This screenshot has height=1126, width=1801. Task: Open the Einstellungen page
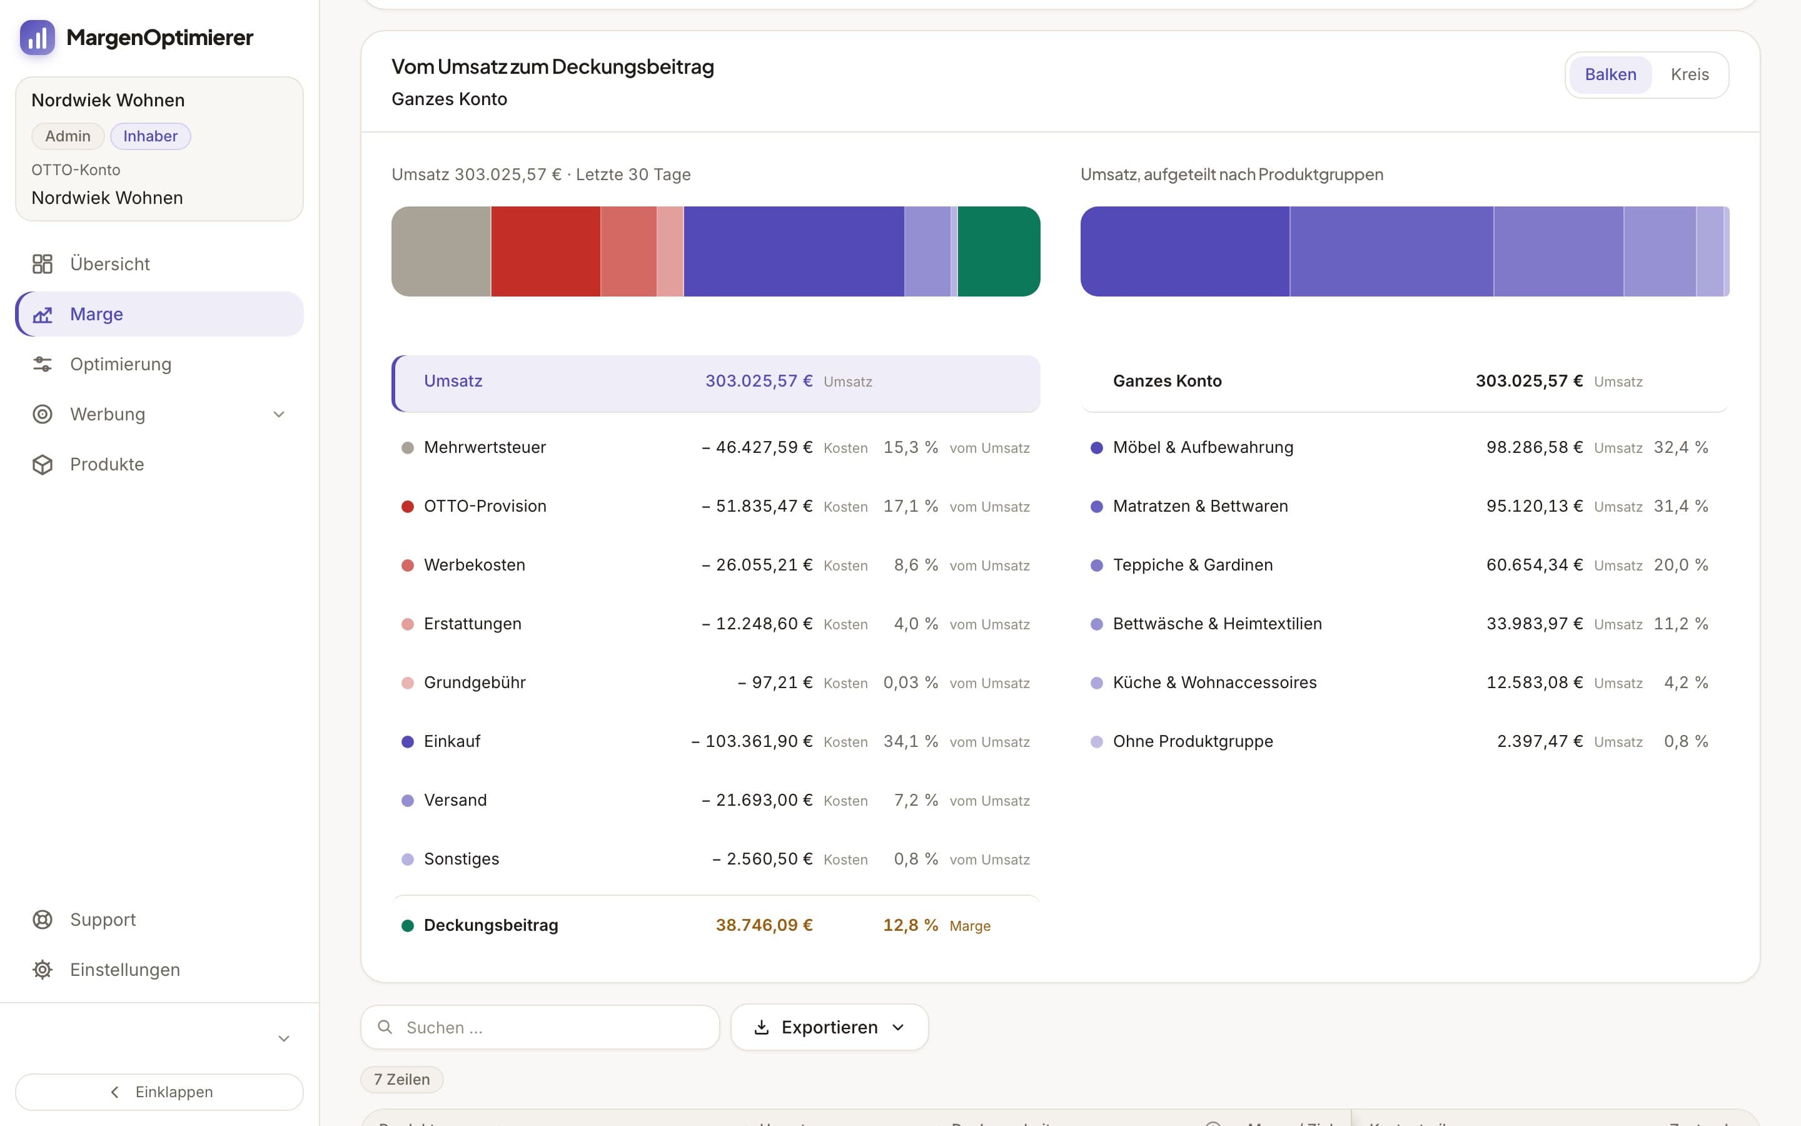[x=159, y=970]
